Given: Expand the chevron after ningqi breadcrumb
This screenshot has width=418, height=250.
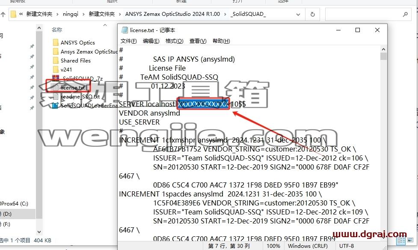Looking at the screenshot, I should click(x=83, y=15).
